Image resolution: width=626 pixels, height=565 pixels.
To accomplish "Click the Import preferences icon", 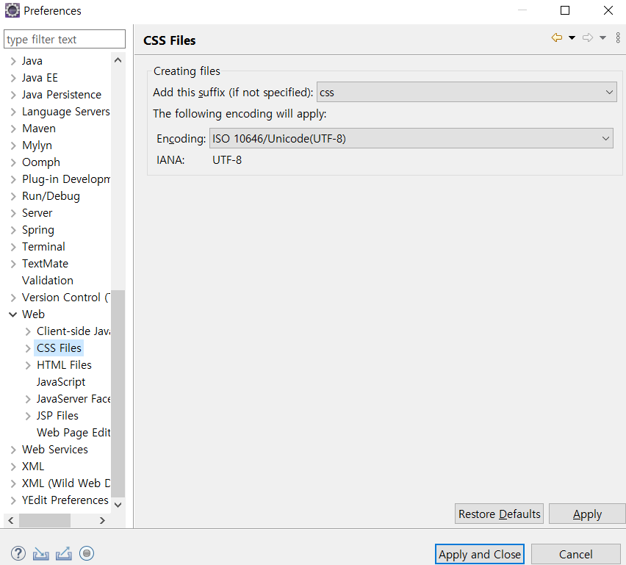I will (x=40, y=553).
